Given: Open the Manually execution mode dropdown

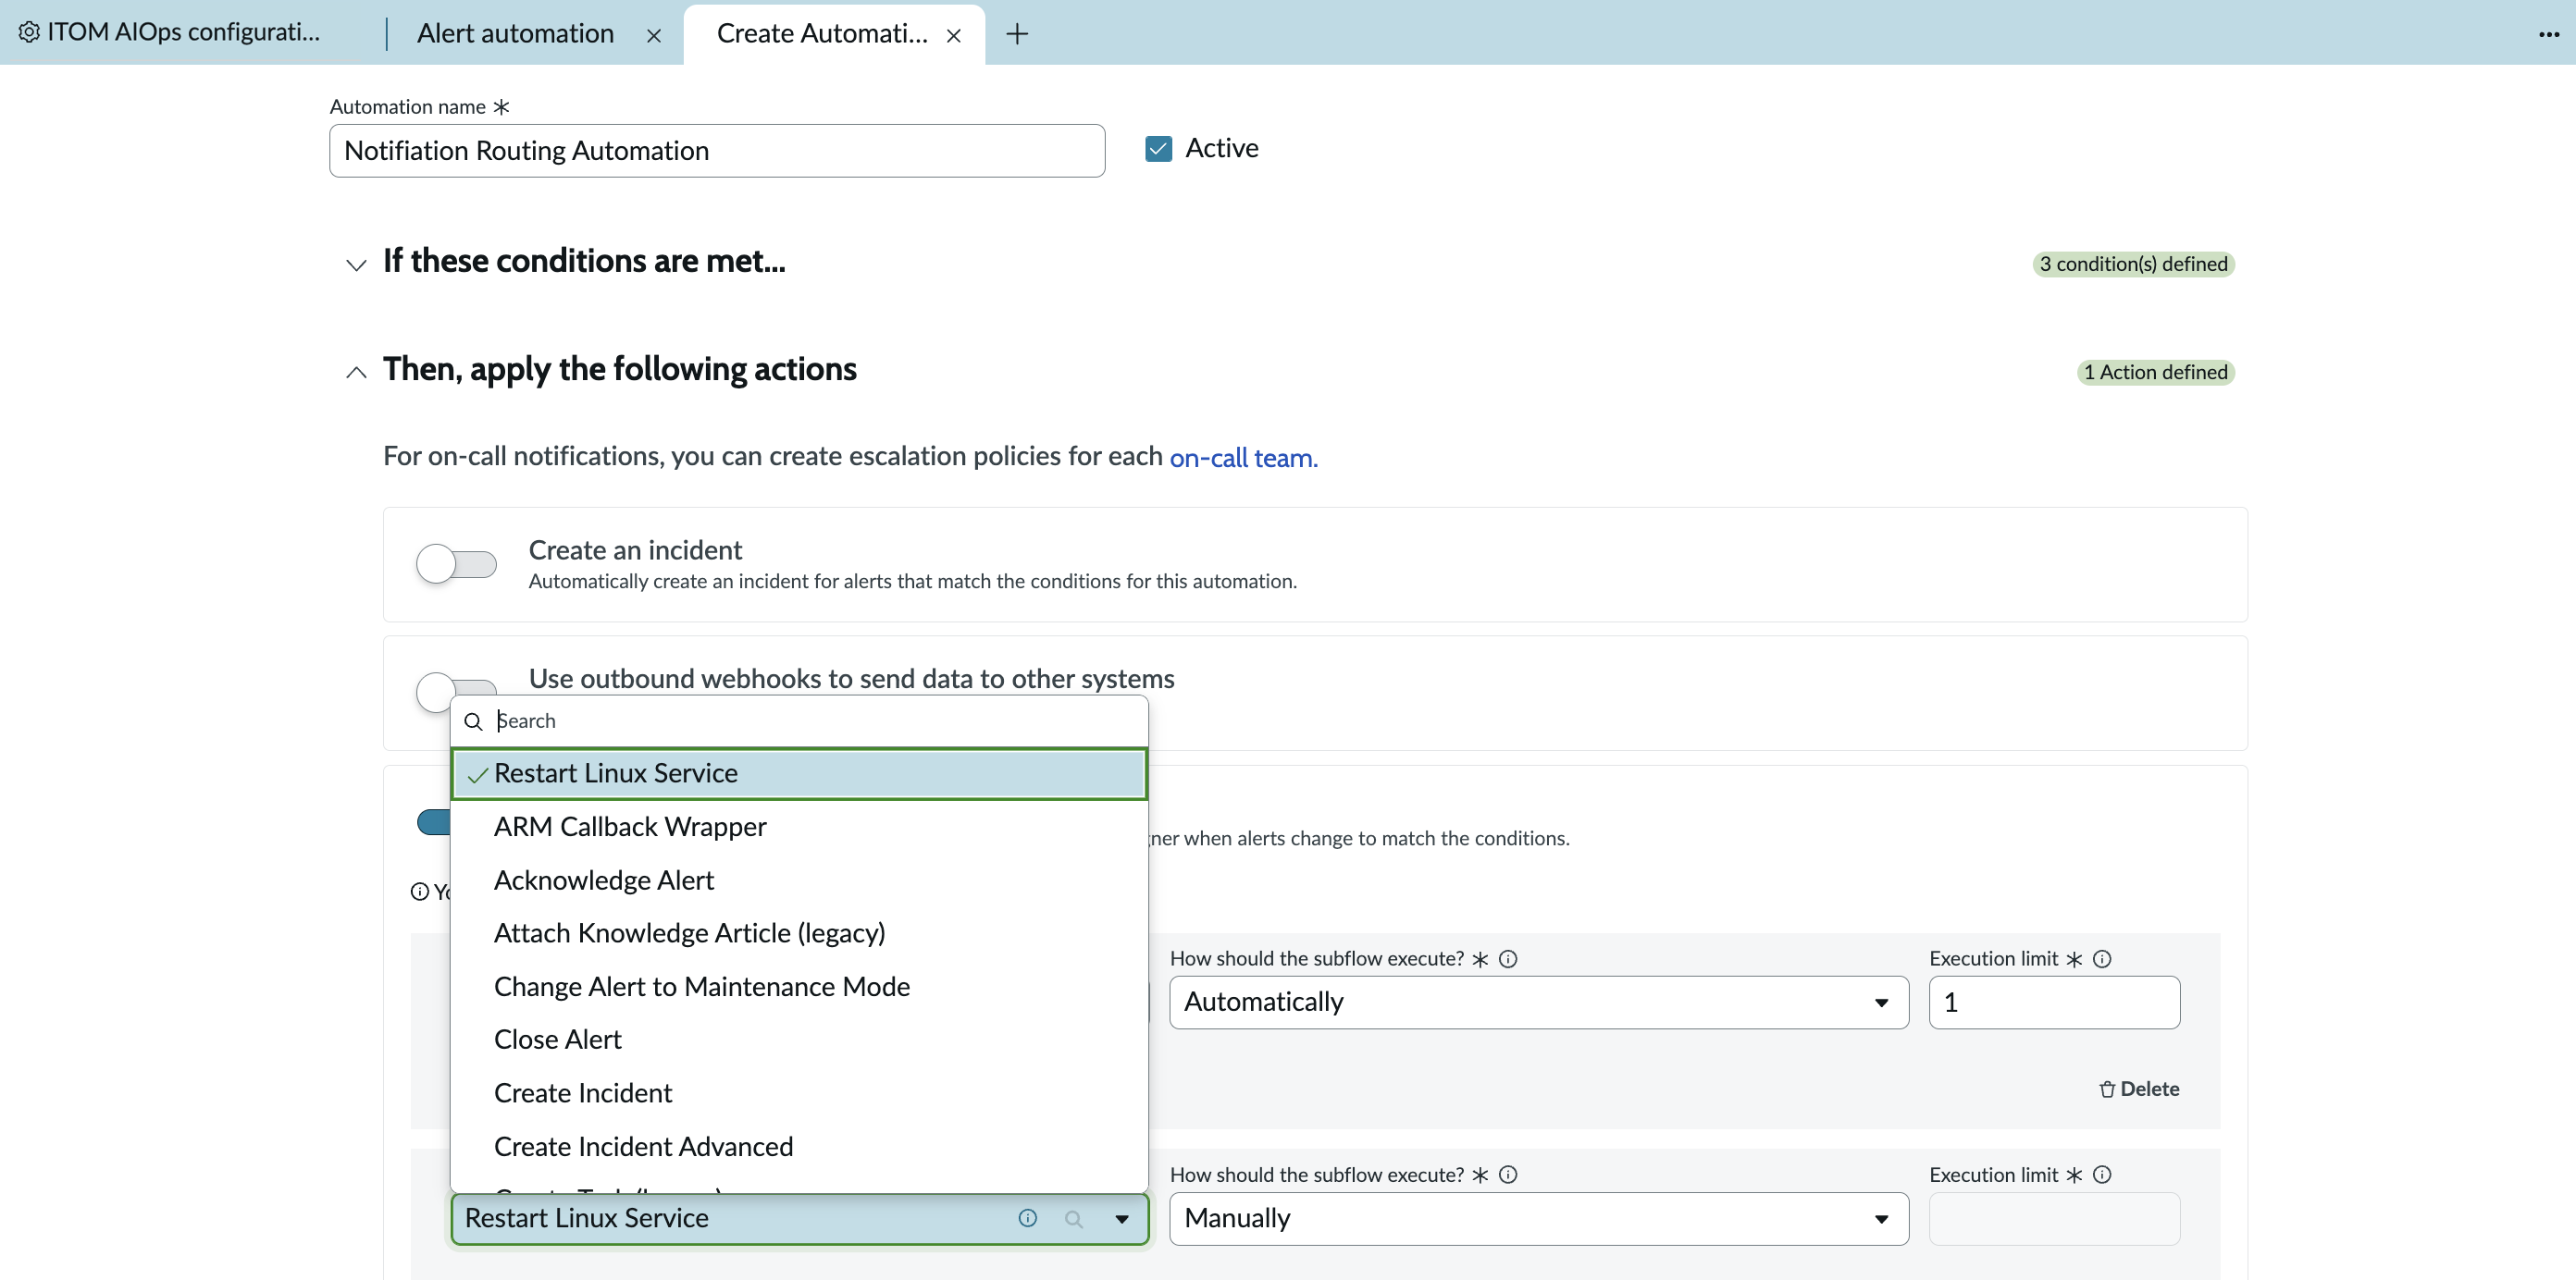Looking at the screenshot, I should pos(1538,1218).
